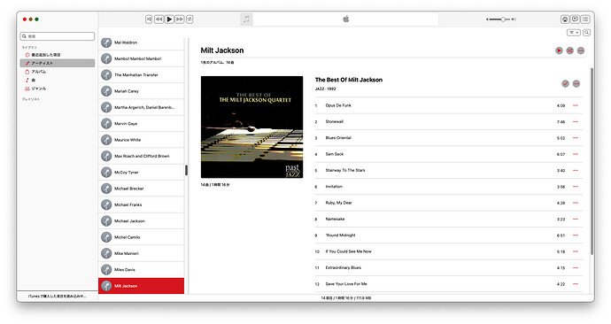This screenshot has width=611, height=324.
Task: Choose Maurice White in the artist list
Action: pos(141,140)
